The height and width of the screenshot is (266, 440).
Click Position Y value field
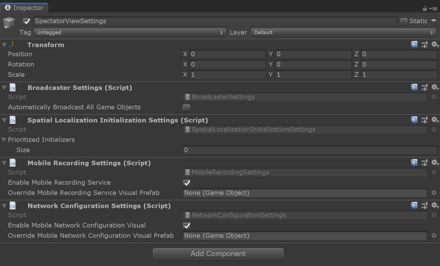tap(313, 54)
